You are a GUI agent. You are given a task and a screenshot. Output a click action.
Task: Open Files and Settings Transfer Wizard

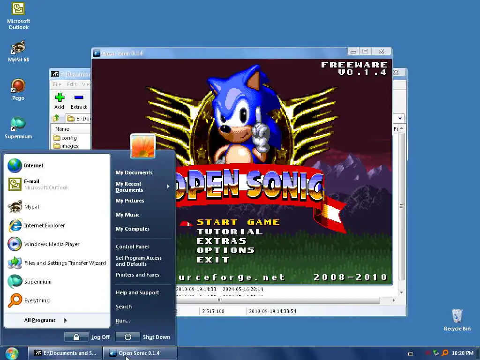(57, 263)
